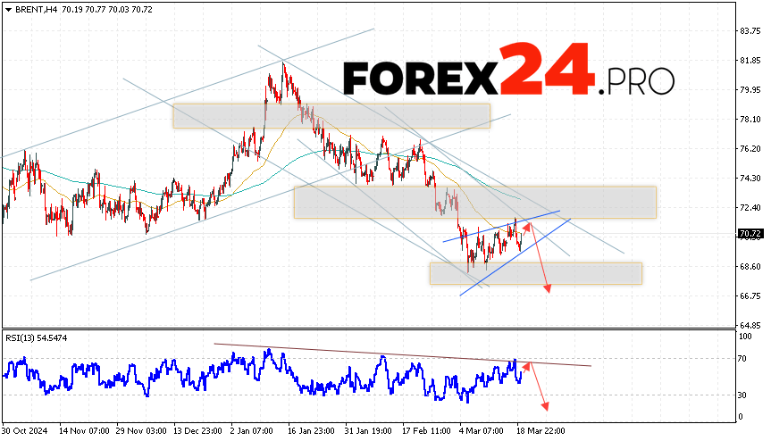The height and width of the screenshot is (441, 771).
Task: Select the lower gray support zone near 68.60
Action: click(x=534, y=273)
